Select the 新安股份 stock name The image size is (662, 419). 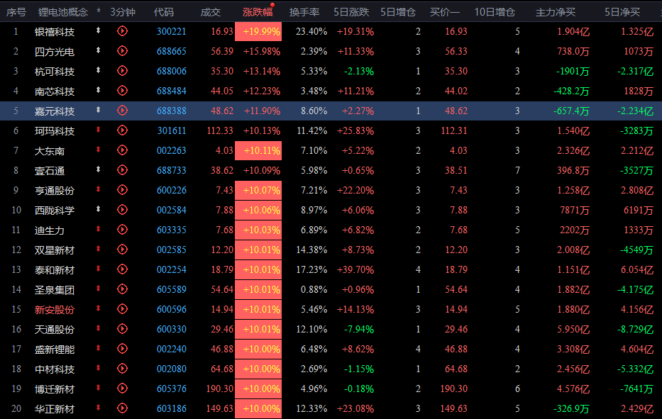(x=55, y=310)
